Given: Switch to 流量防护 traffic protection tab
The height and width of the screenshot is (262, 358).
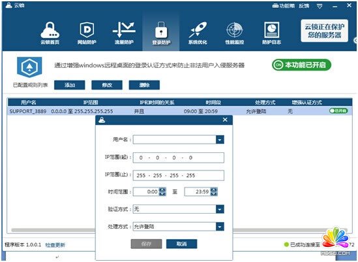Looking at the screenshot, I should pyautogui.click(x=124, y=33).
